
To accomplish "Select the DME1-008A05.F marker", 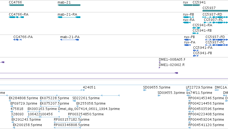I will pos(159,62).
